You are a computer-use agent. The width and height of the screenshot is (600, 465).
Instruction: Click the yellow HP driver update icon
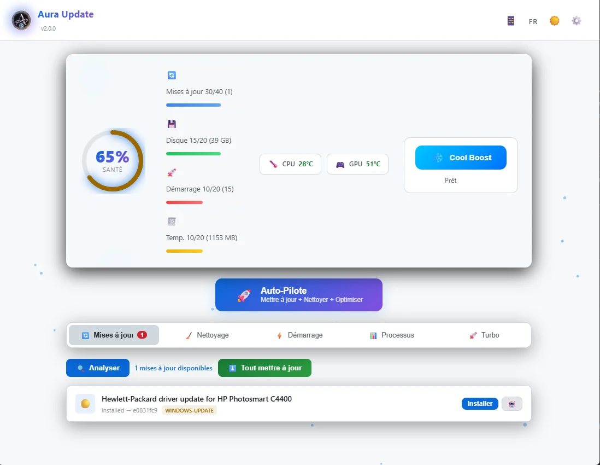[x=85, y=404]
